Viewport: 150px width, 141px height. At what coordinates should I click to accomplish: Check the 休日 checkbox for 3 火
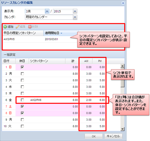[22, 80]
